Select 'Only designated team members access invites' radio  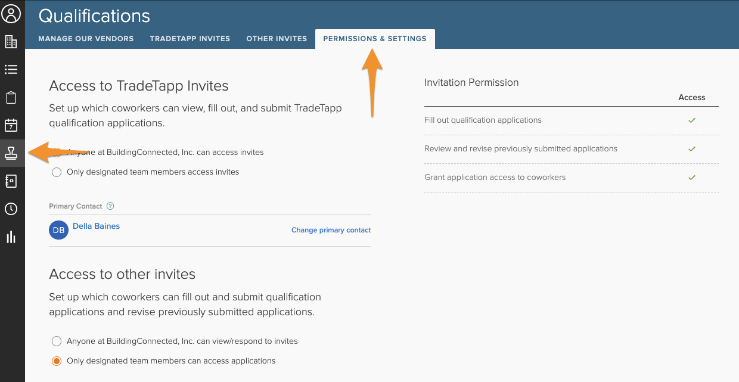click(x=57, y=172)
